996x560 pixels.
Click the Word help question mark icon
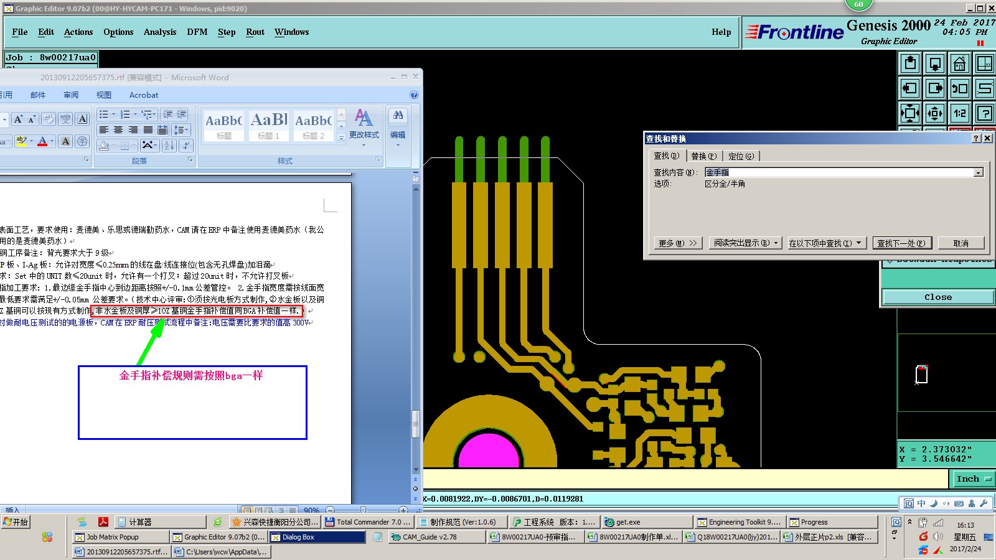coord(414,95)
